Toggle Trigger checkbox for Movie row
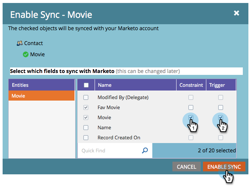 tap(220, 117)
